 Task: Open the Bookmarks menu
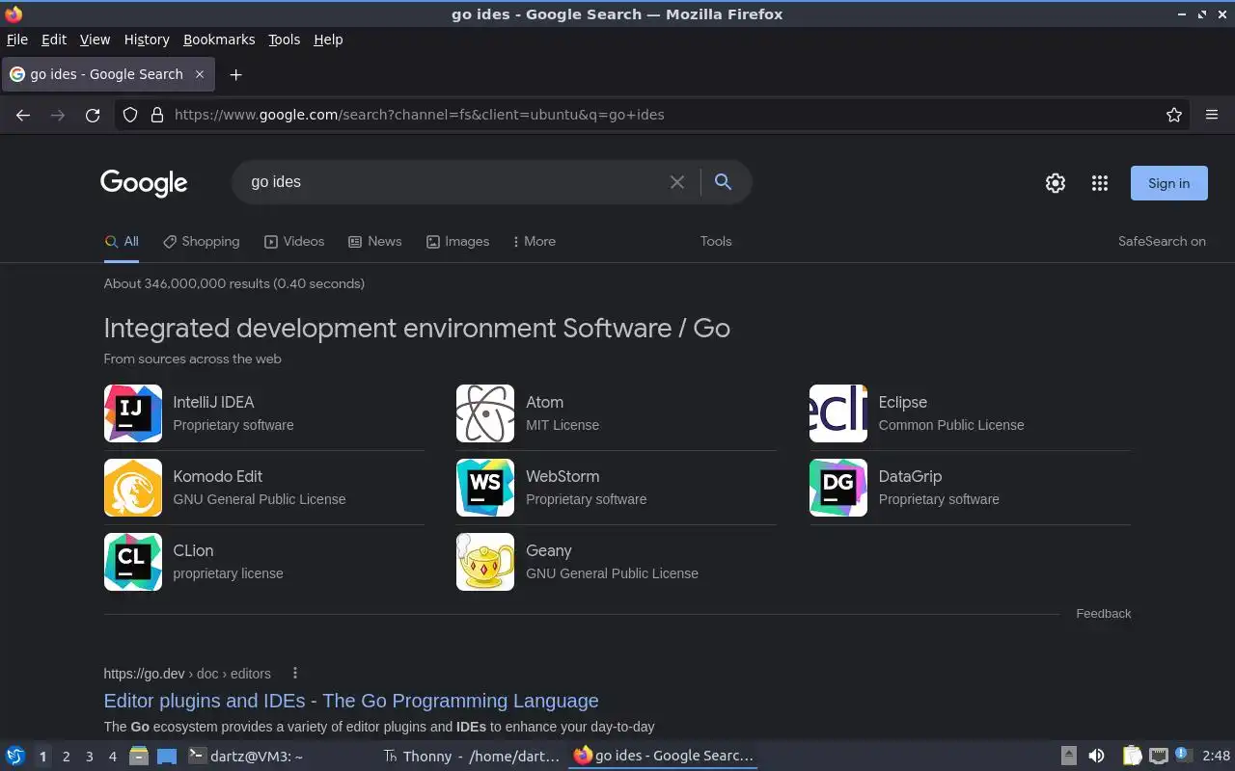(x=219, y=40)
